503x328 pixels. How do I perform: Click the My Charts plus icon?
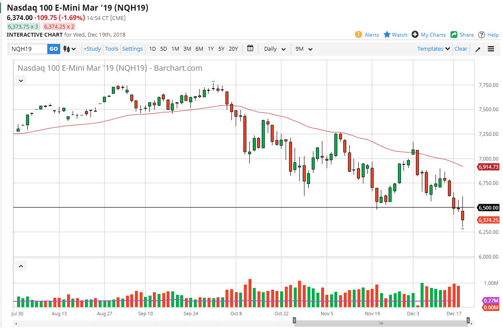coord(415,35)
